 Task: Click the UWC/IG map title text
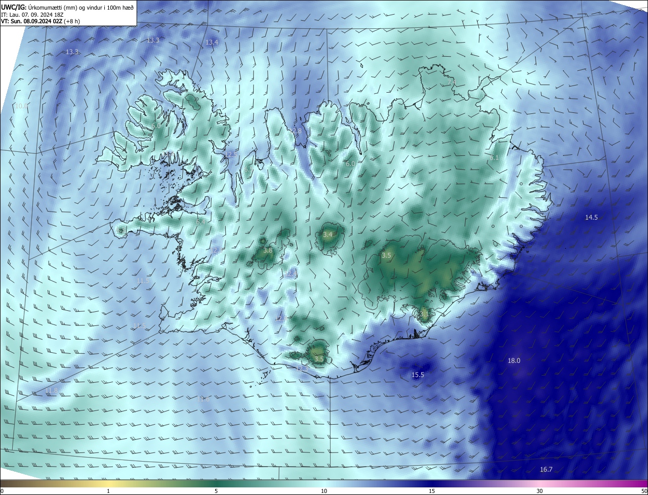67,7
